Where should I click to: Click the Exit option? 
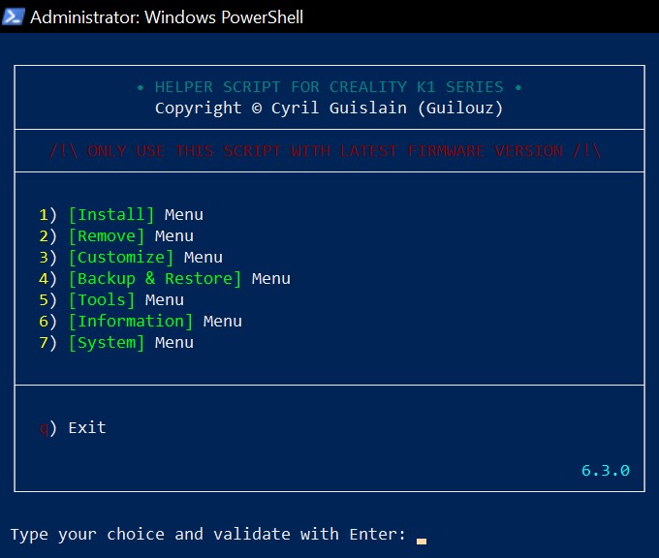pyautogui.click(x=86, y=428)
